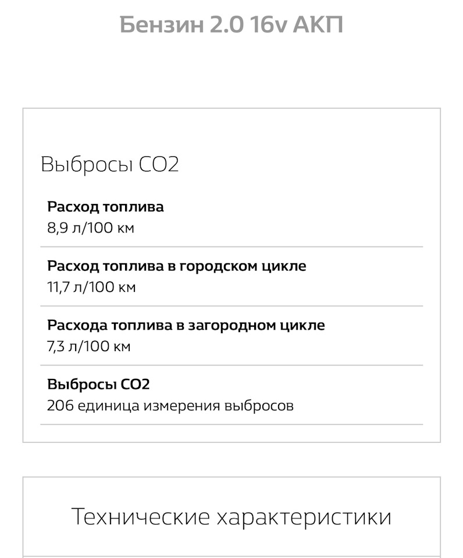
Task: Click the word 'характеристики' in the lower heading
Action: click(304, 517)
